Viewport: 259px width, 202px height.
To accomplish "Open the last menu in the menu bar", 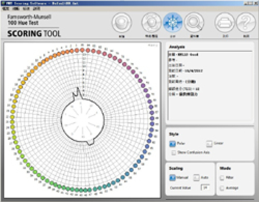I will click(x=37, y=9).
